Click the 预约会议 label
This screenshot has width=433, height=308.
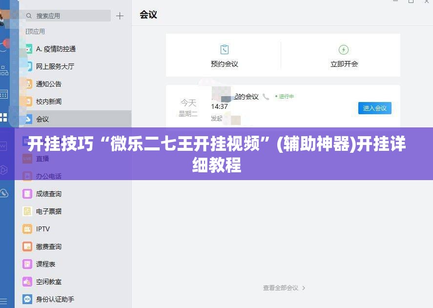pyautogui.click(x=224, y=64)
